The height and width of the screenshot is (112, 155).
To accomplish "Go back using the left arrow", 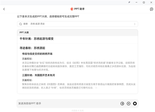I will point(4,9).
